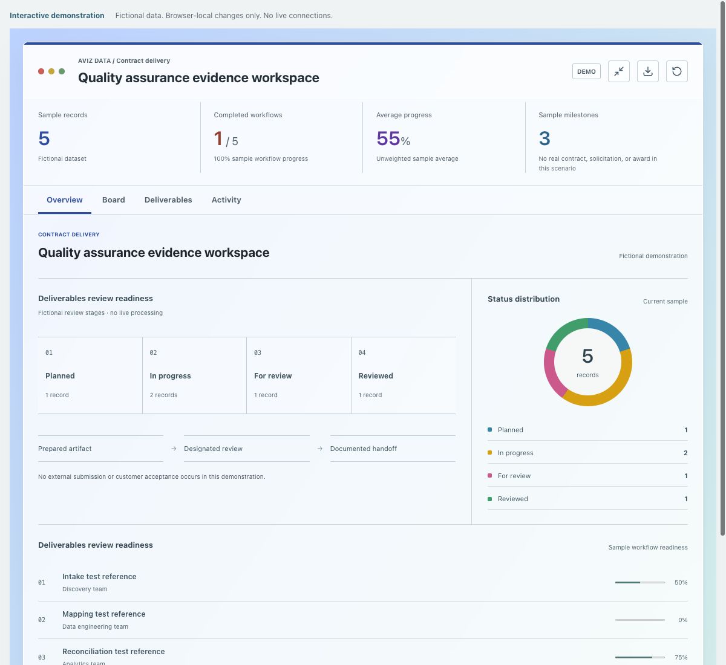Click the Completed workflows 1 / 5 value

point(226,139)
